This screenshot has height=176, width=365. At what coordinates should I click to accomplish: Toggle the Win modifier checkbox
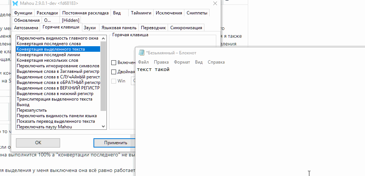tap(114, 81)
